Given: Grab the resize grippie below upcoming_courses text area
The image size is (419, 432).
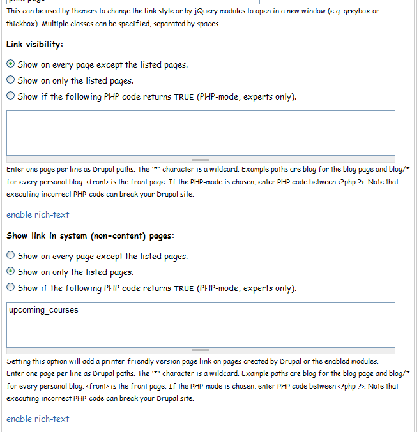Looking at the screenshot, I should point(201,351).
